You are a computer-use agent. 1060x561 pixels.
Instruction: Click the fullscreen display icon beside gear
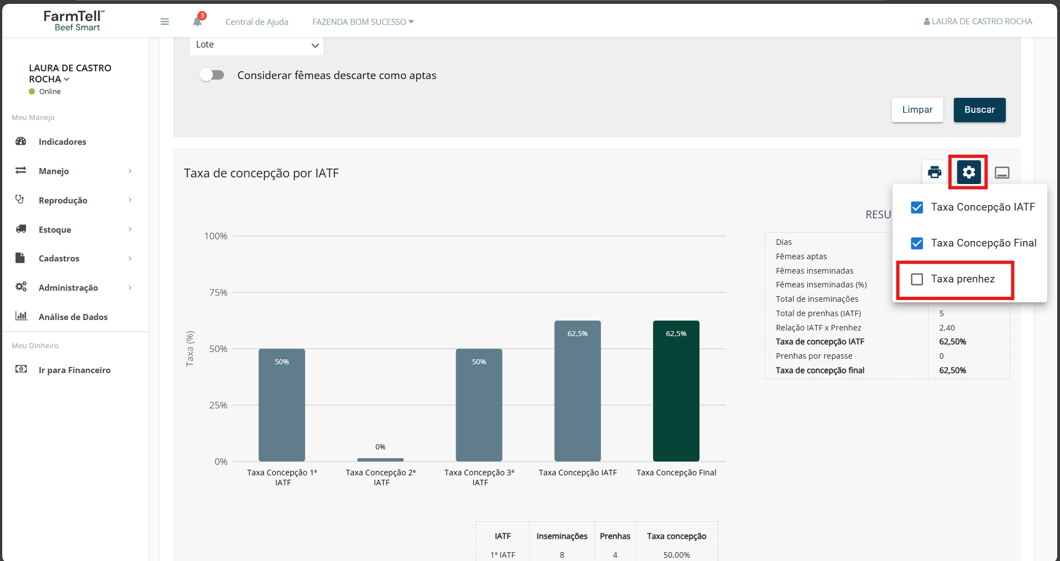click(x=1002, y=173)
